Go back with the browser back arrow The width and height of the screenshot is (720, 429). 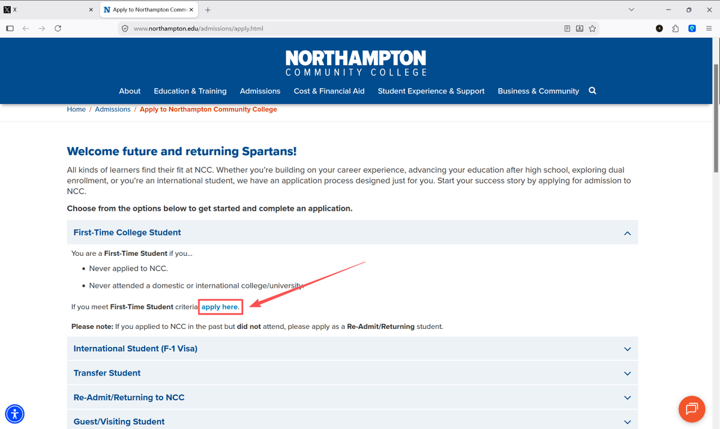click(26, 28)
